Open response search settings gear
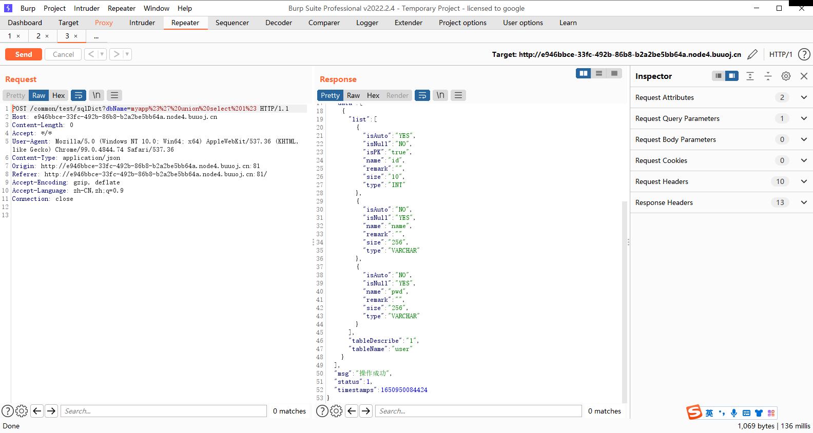This screenshot has width=813, height=433. pyautogui.click(x=336, y=411)
